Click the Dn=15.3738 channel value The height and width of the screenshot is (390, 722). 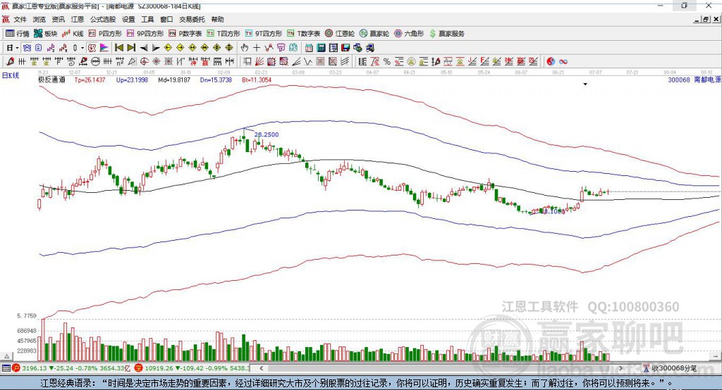coord(216,80)
